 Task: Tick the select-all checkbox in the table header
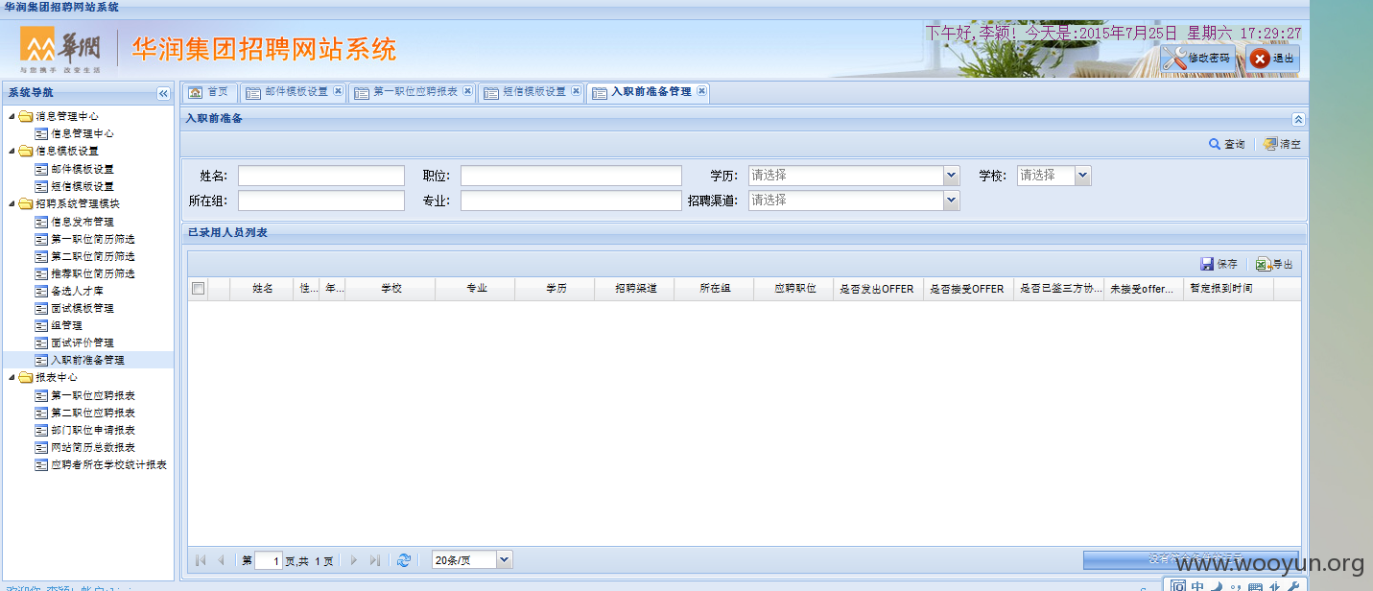(x=199, y=288)
